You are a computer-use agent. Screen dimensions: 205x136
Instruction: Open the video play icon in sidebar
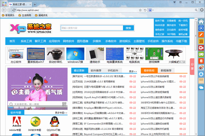[201, 28]
